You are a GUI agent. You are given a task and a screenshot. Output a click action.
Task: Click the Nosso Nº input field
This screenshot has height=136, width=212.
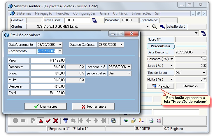pyautogui.click(x=191, y=39)
